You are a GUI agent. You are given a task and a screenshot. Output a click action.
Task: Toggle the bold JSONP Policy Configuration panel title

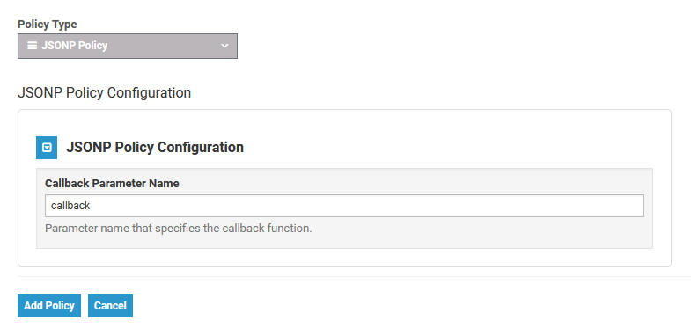155,147
